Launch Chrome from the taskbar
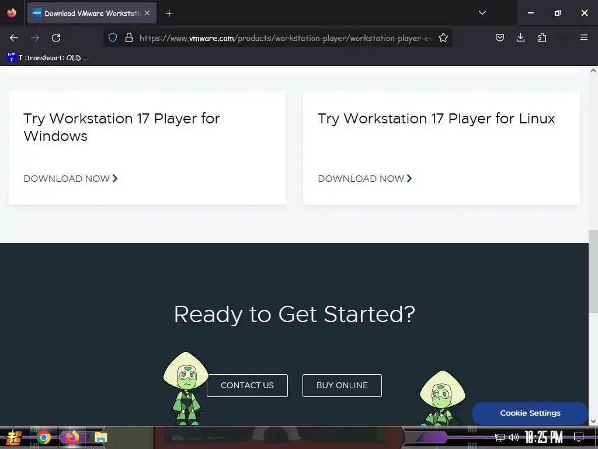 (44, 437)
